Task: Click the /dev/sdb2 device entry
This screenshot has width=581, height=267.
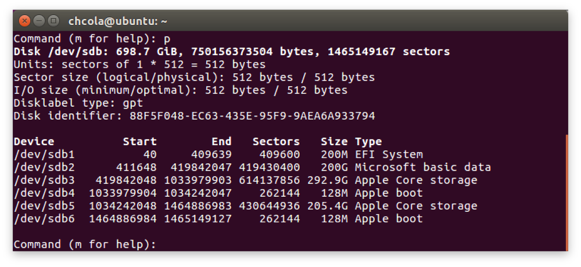Action: 44,168
